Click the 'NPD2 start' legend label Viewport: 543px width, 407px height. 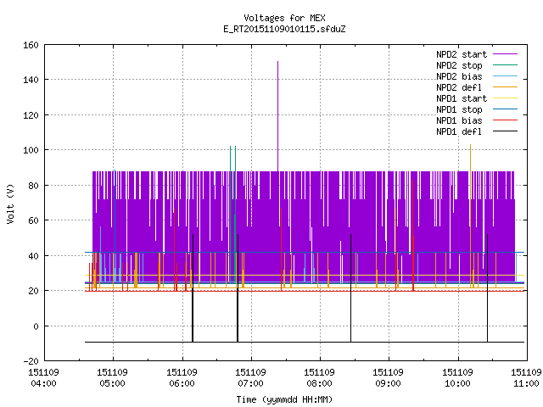click(x=462, y=54)
